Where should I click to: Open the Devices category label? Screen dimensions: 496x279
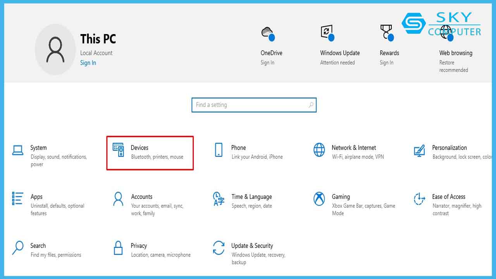pyautogui.click(x=139, y=148)
